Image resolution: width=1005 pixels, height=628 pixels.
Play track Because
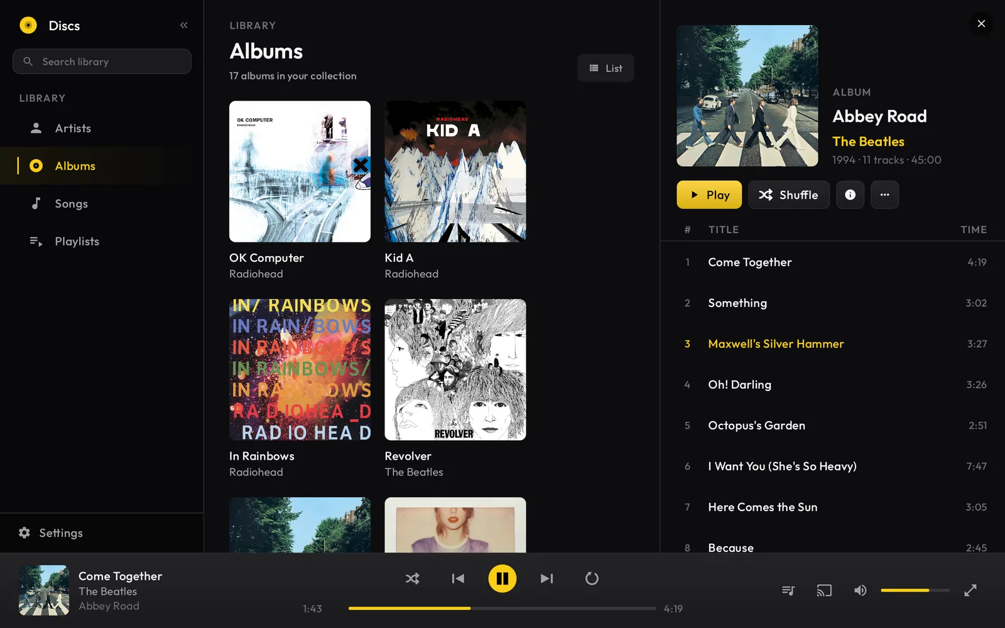pos(832,541)
